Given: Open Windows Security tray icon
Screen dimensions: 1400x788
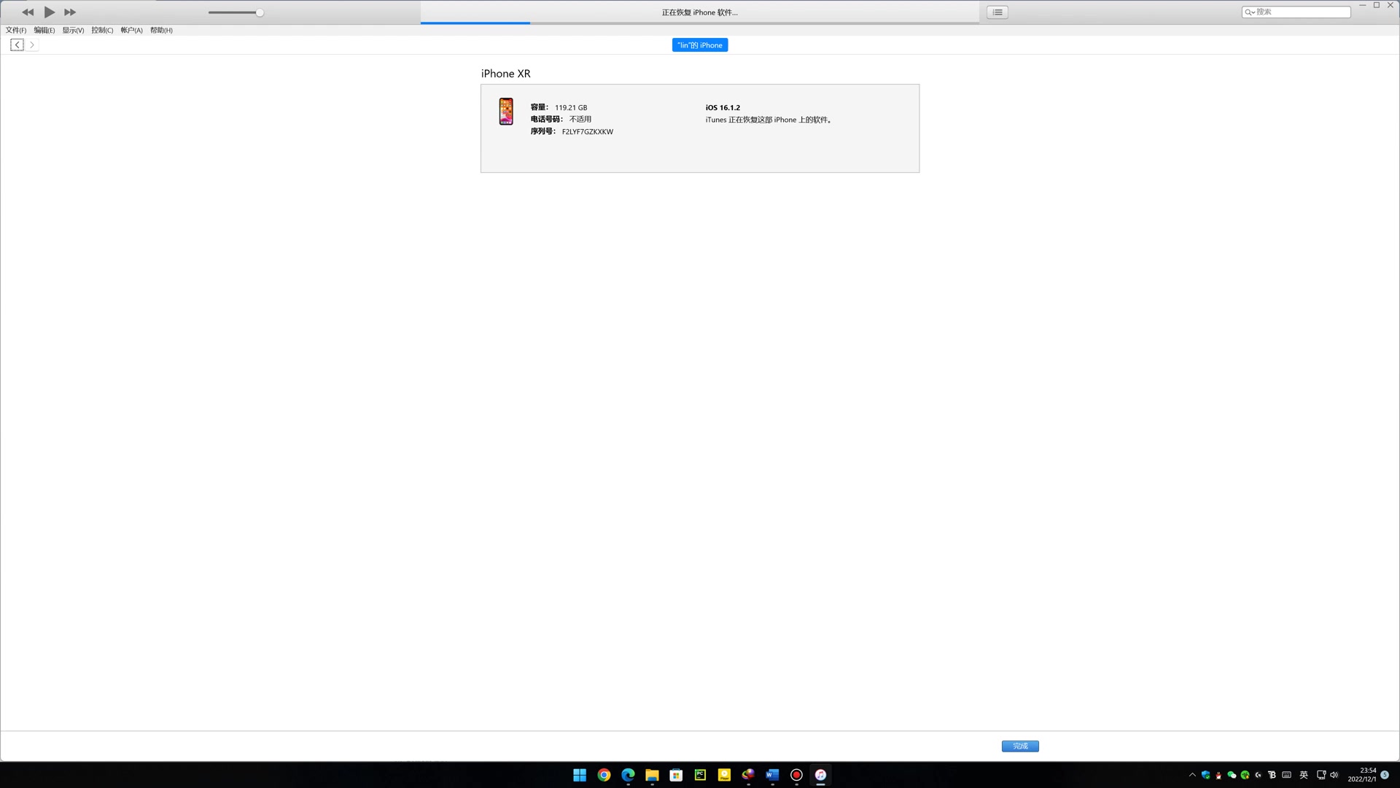Looking at the screenshot, I should click(x=1205, y=775).
